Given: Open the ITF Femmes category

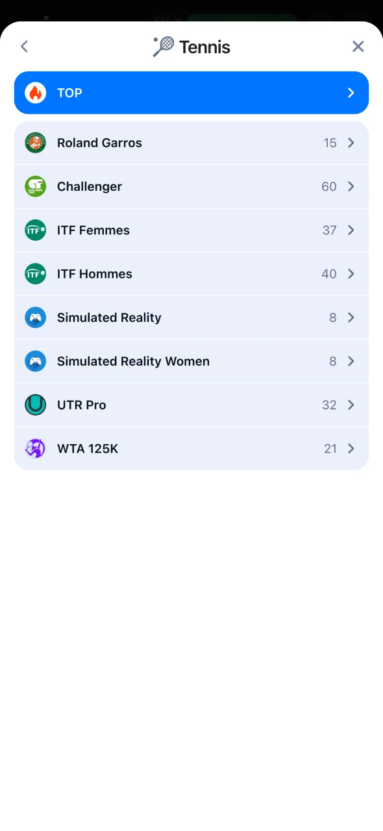Looking at the screenshot, I should click(191, 230).
